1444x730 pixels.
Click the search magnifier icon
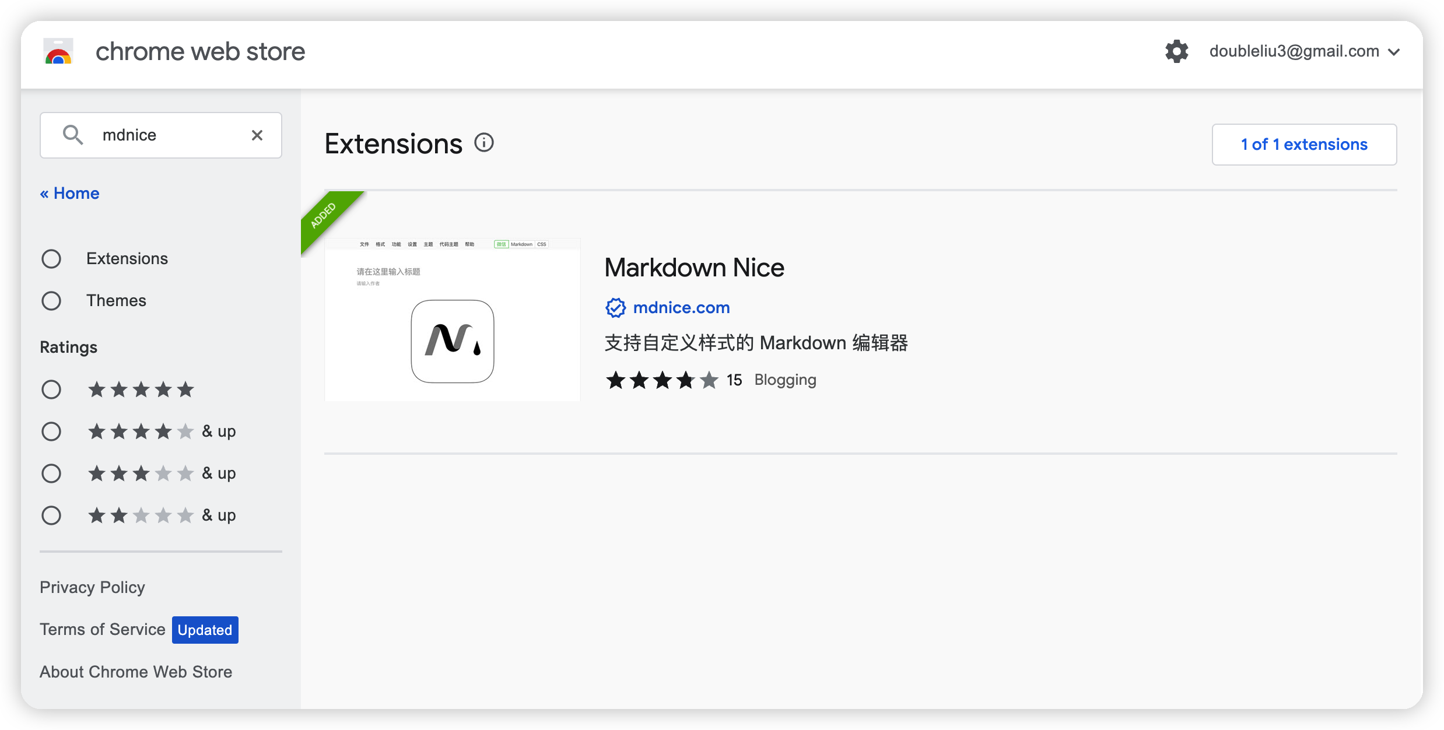tap(73, 135)
